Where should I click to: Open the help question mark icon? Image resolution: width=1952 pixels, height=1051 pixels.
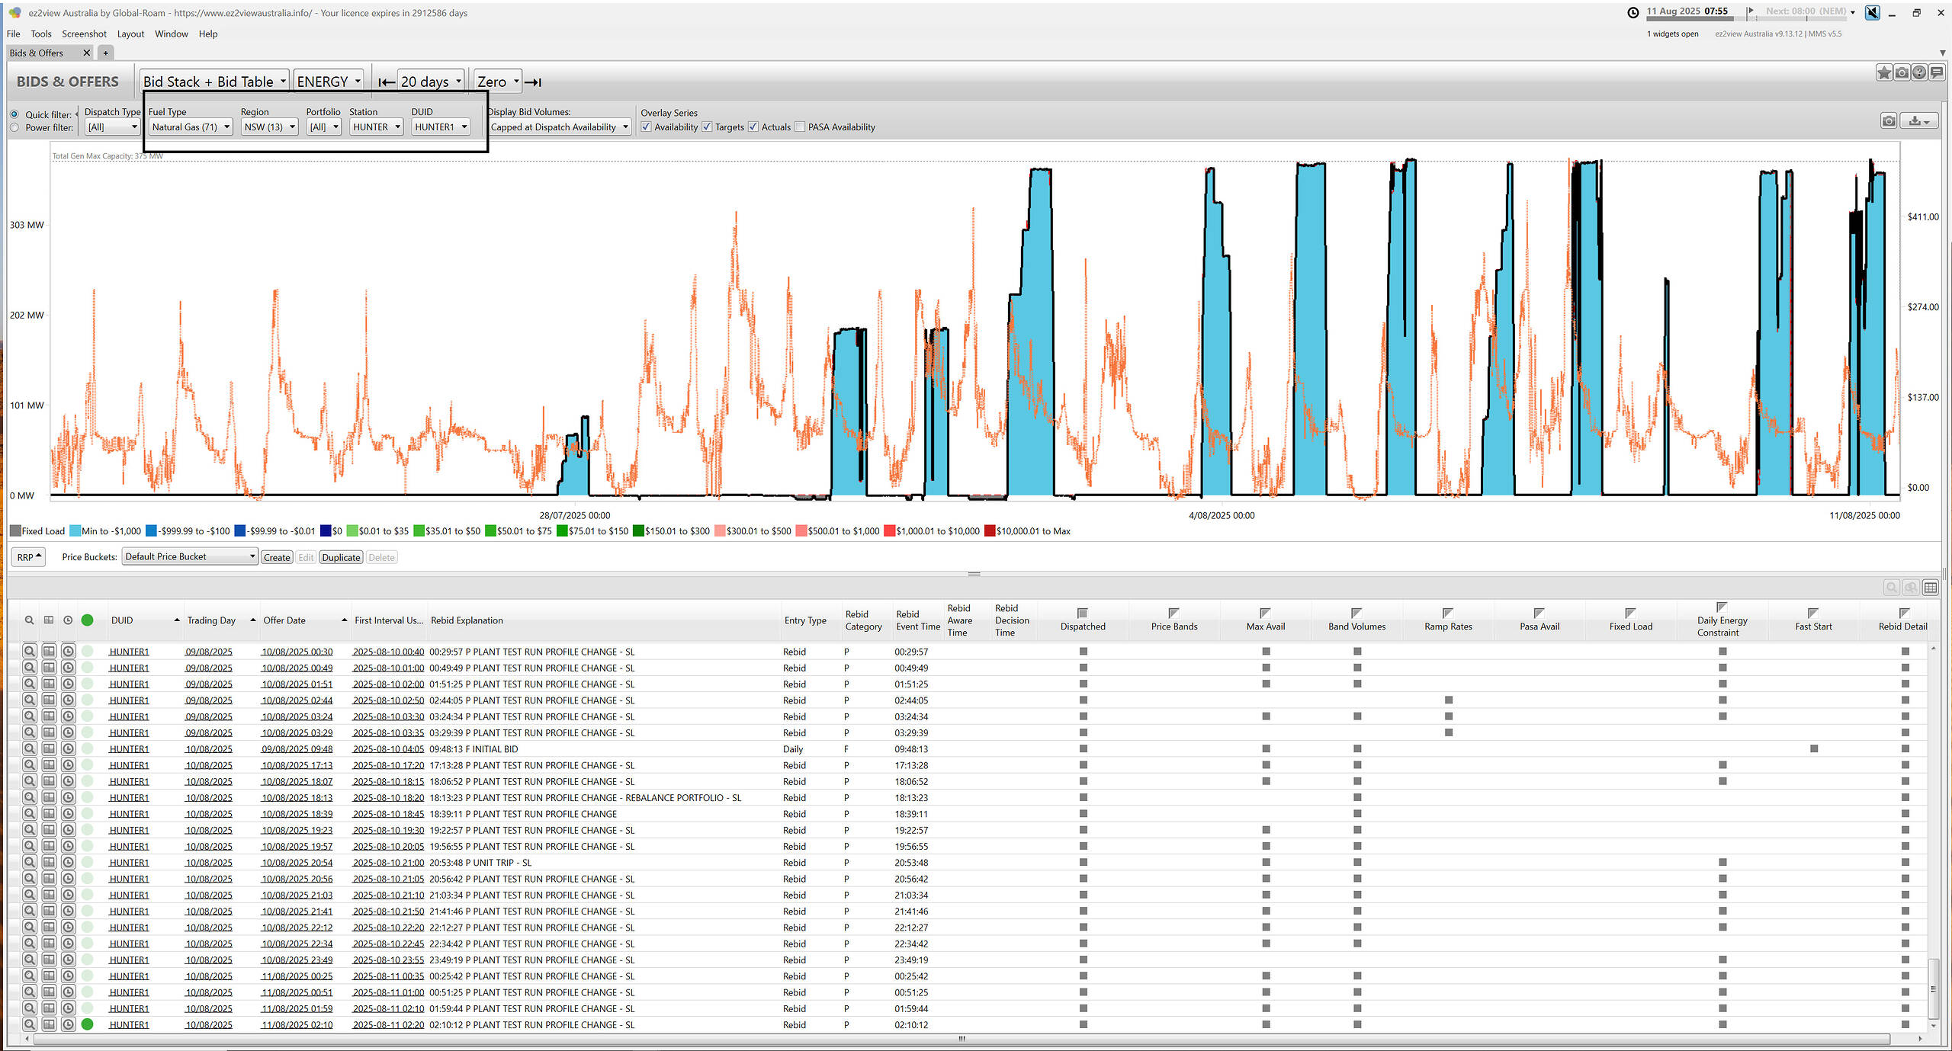[1919, 72]
